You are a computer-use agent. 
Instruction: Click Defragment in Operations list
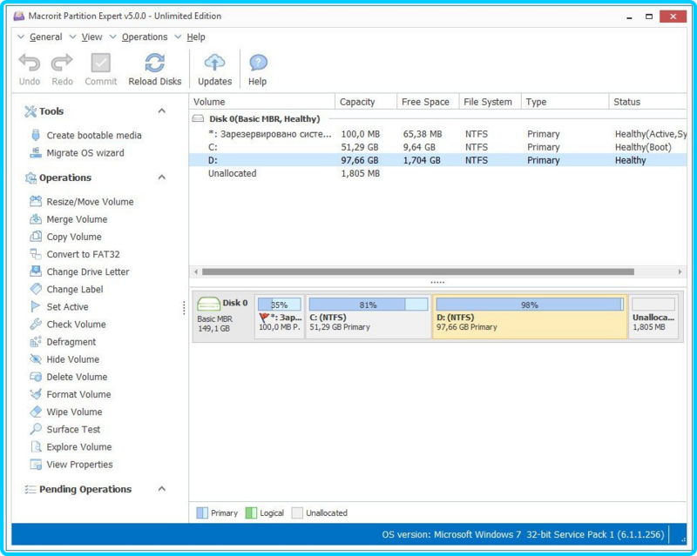coord(71,342)
